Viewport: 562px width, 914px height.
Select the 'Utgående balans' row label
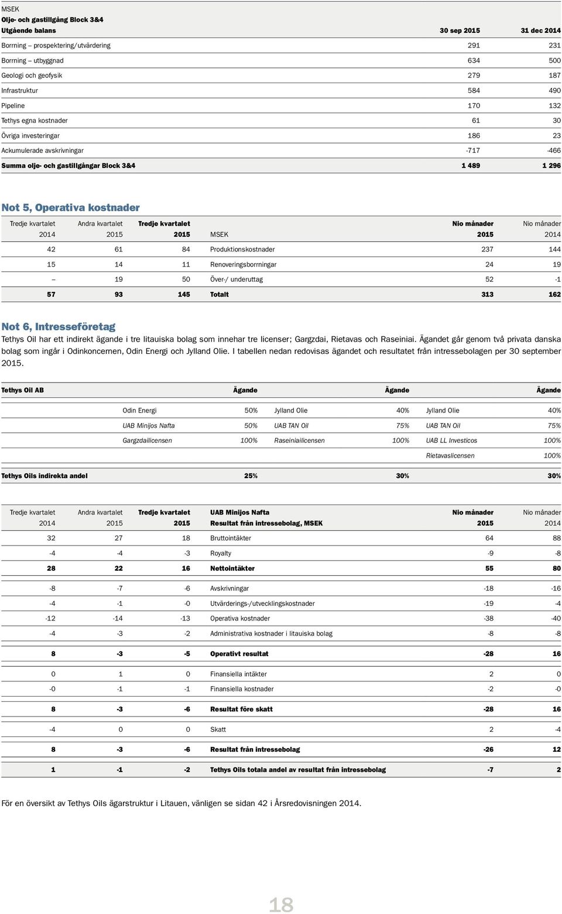[x=29, y=30]
